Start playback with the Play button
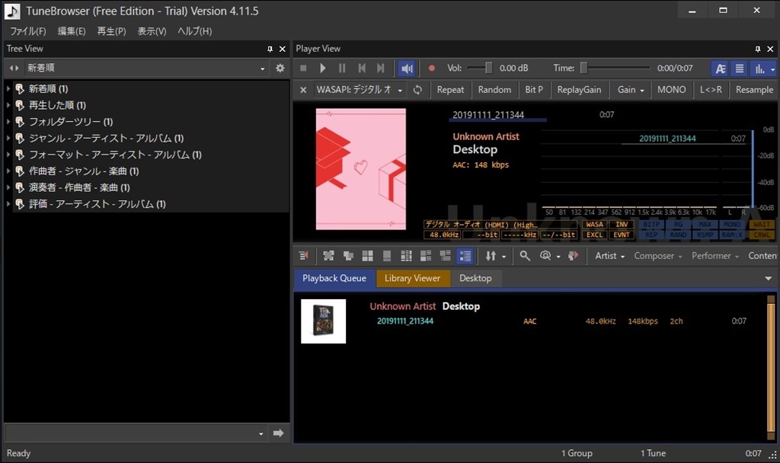Screen dimensions: 780x463 tap(323, 68)
